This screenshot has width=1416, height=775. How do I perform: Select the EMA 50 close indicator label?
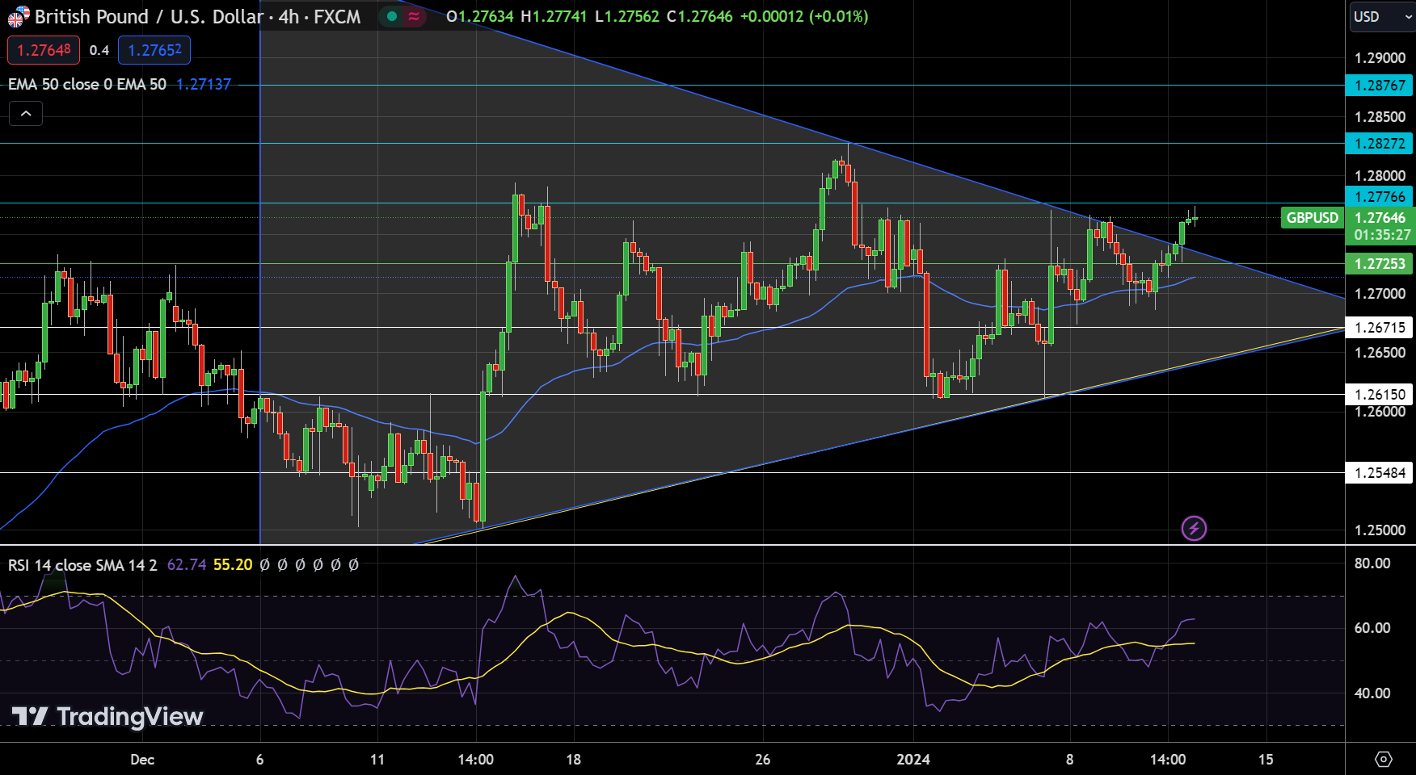[x=87, y=84]
